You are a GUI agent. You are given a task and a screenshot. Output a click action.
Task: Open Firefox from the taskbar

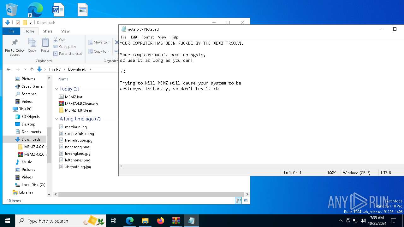(x=161, y=221)
